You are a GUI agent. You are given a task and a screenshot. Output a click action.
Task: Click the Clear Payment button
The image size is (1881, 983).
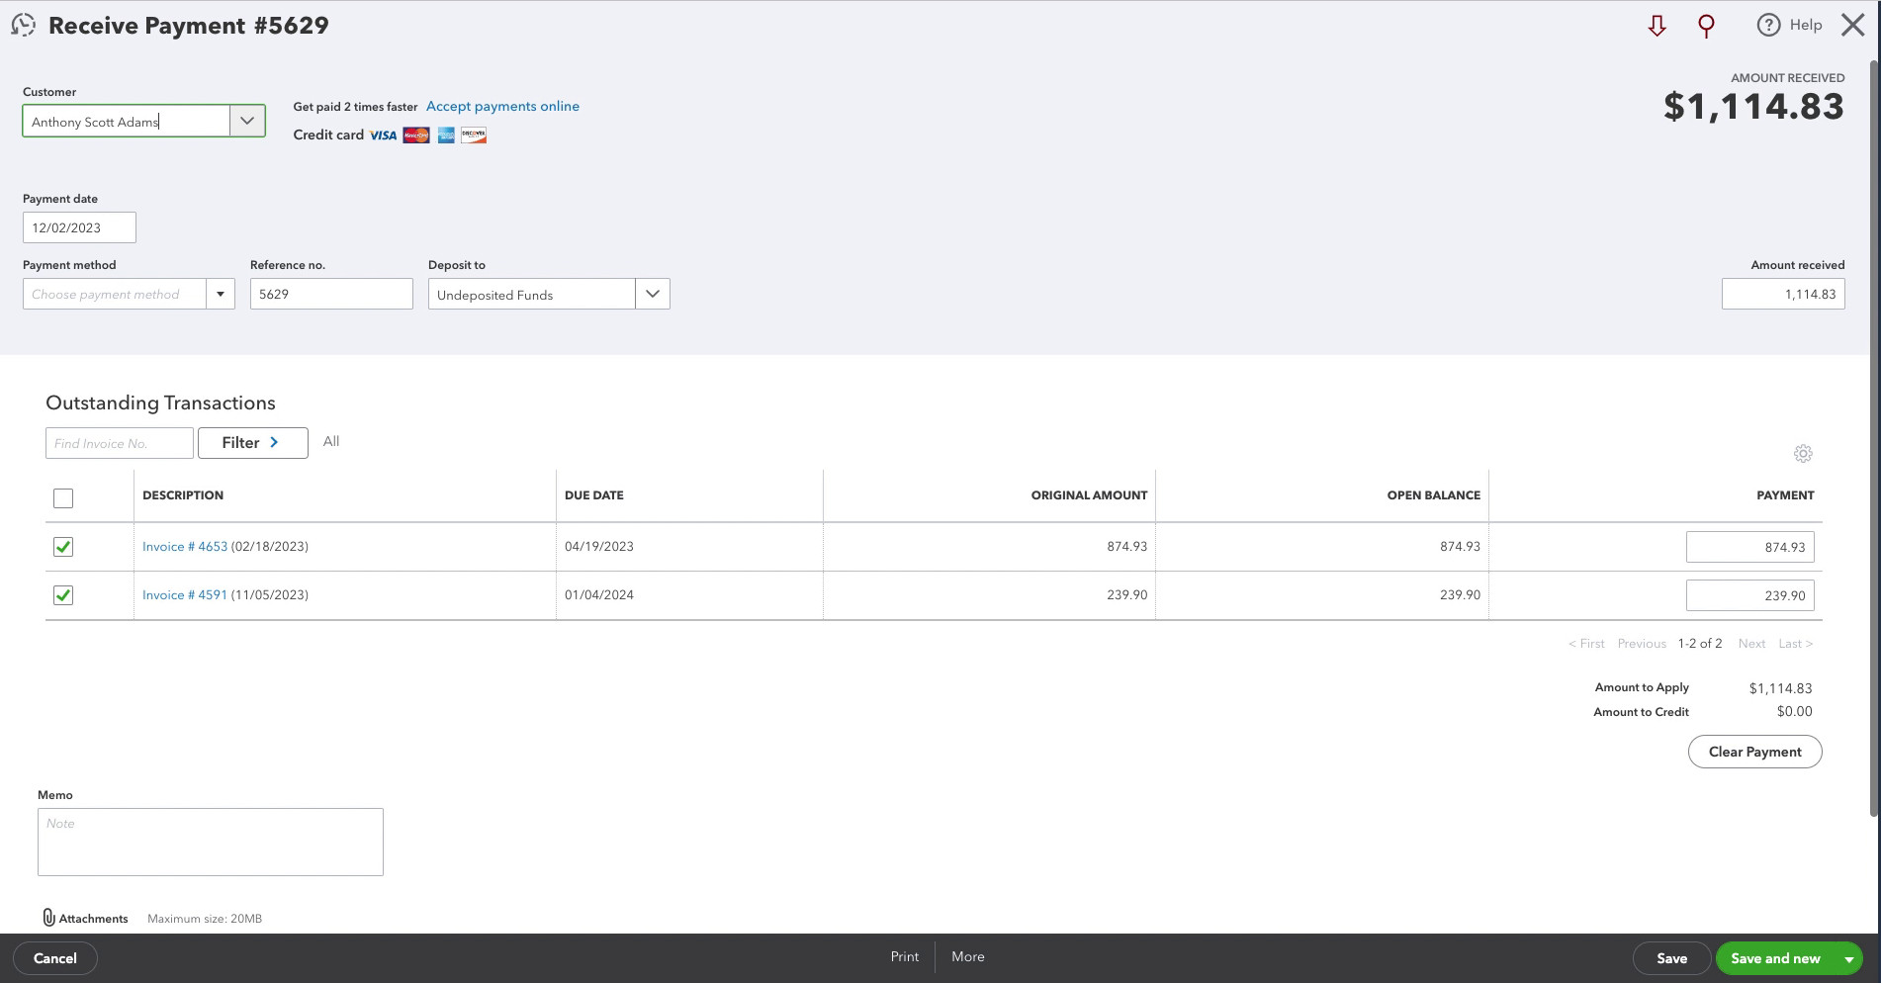1754,752
